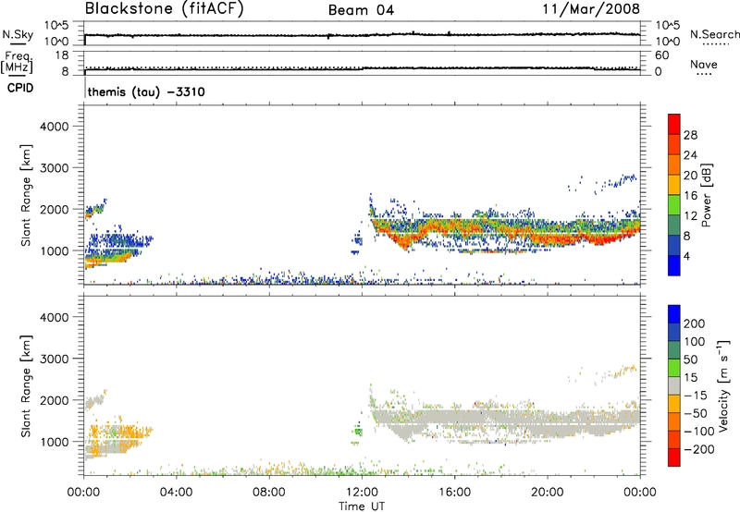Click the 'Power [dB]' colorbar label
Screen dimensions: 740x512
click(x=706, y=195)
